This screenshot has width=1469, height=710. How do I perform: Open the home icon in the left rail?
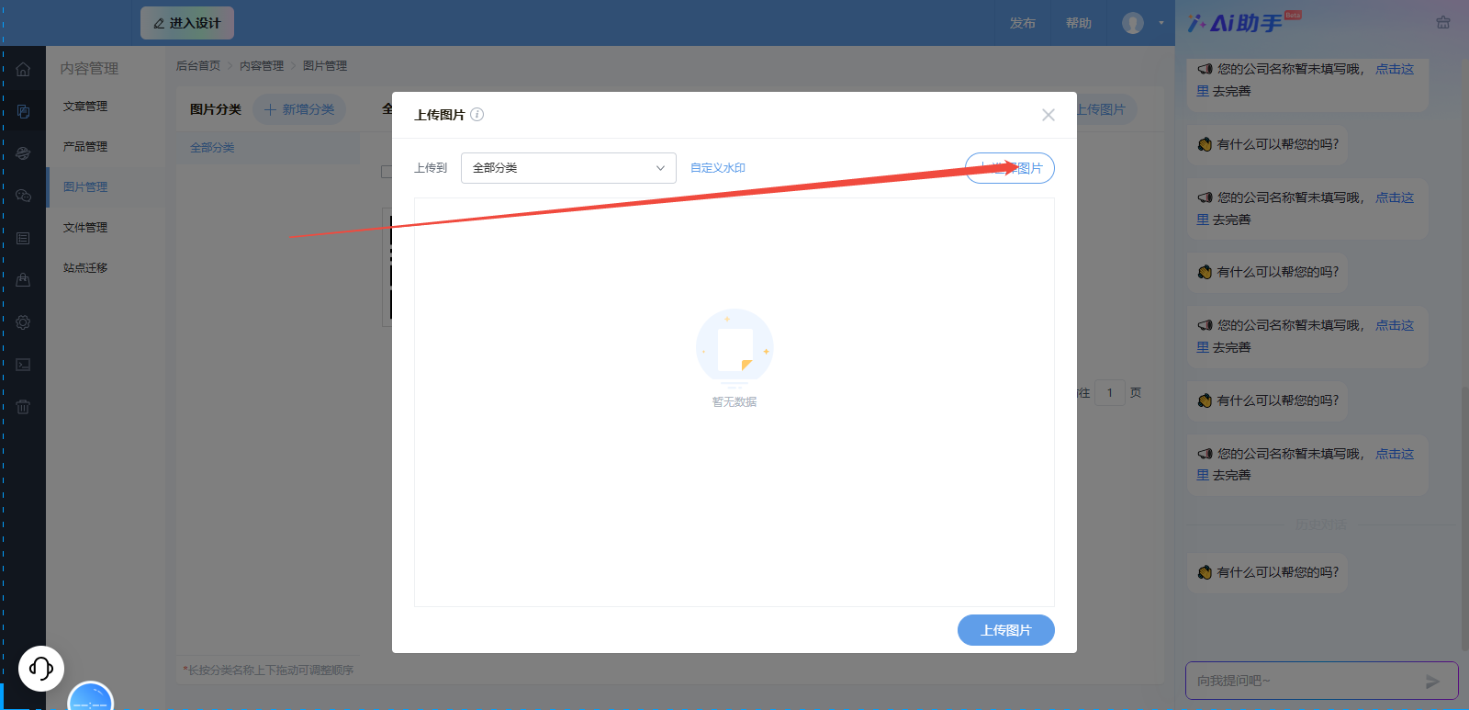[x=23, y=69]
